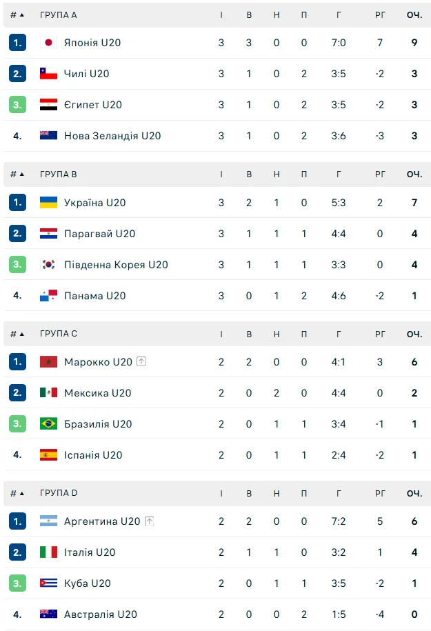Click the promotion arrow icon beside Аргентина U20

[149, 521]
